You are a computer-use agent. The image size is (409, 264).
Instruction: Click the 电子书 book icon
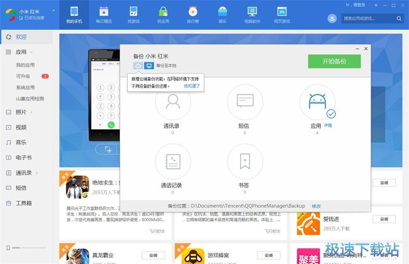coord(9,158)
